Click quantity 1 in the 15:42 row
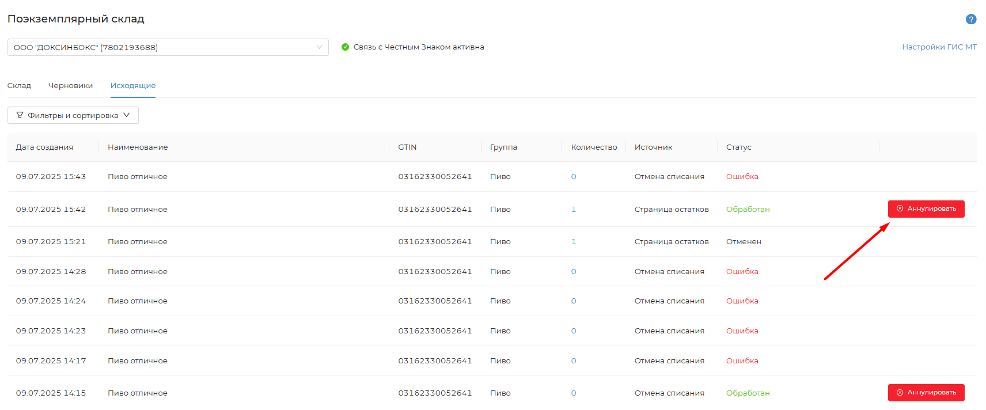This screenshot has width=986, height=410. point(573,210)
